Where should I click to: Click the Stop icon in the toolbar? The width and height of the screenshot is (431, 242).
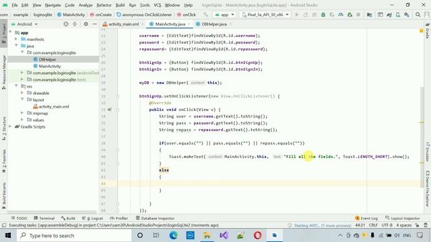358,15
